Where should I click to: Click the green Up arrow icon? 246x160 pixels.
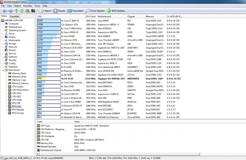[16, 11]
